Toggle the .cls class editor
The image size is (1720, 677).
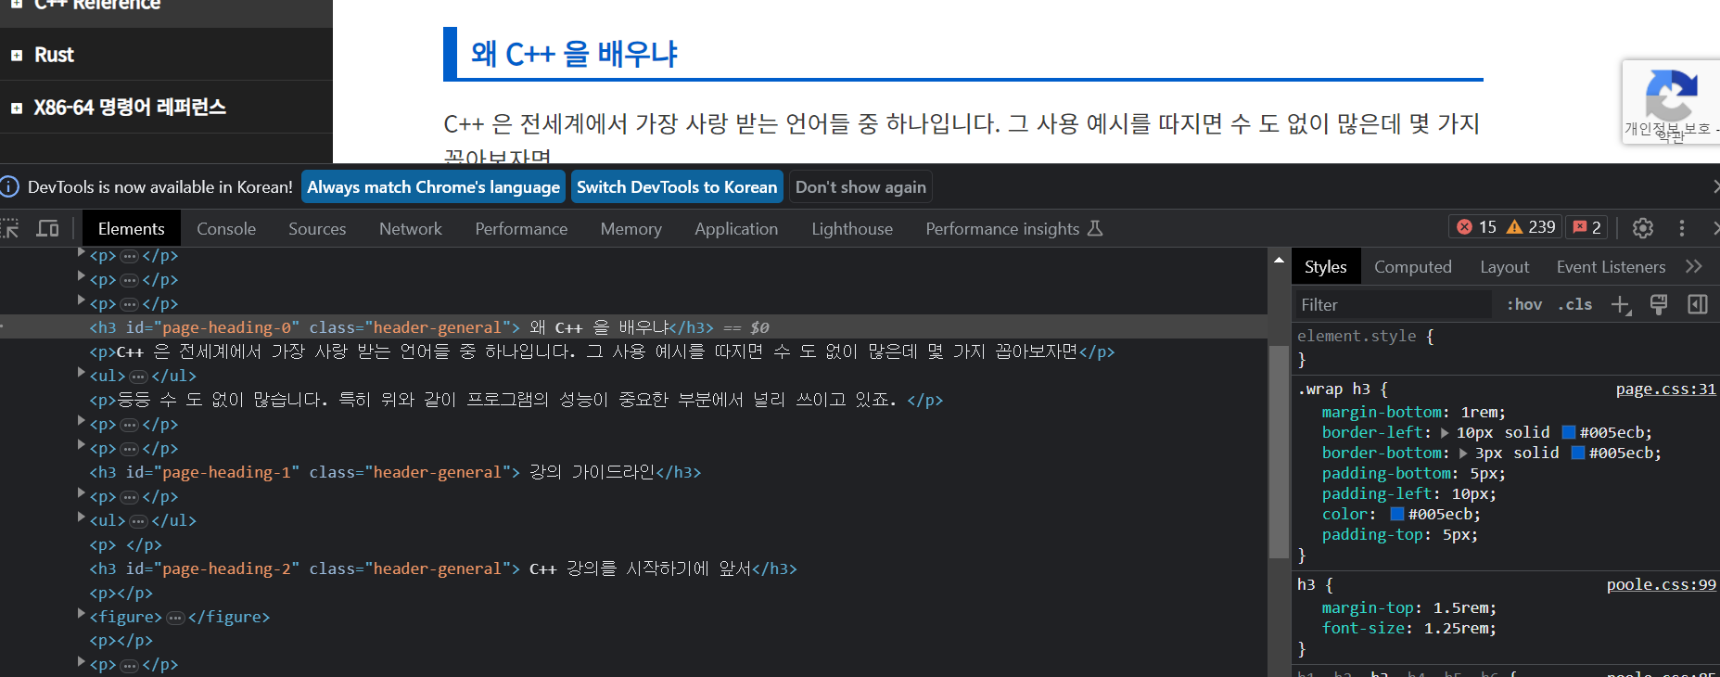tap(1574, 305)
